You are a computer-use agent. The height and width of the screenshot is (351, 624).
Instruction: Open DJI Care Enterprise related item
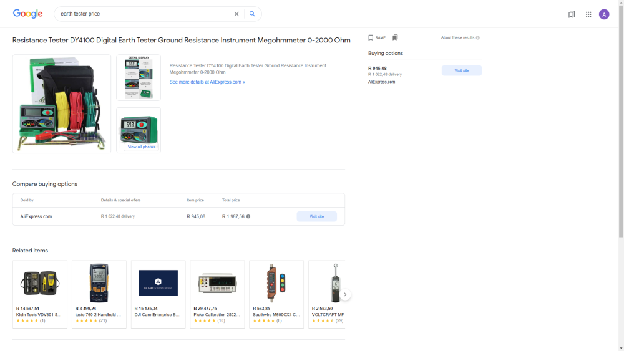coord(158,294)
